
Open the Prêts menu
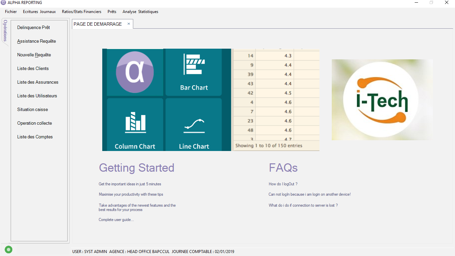pos(112,12)
